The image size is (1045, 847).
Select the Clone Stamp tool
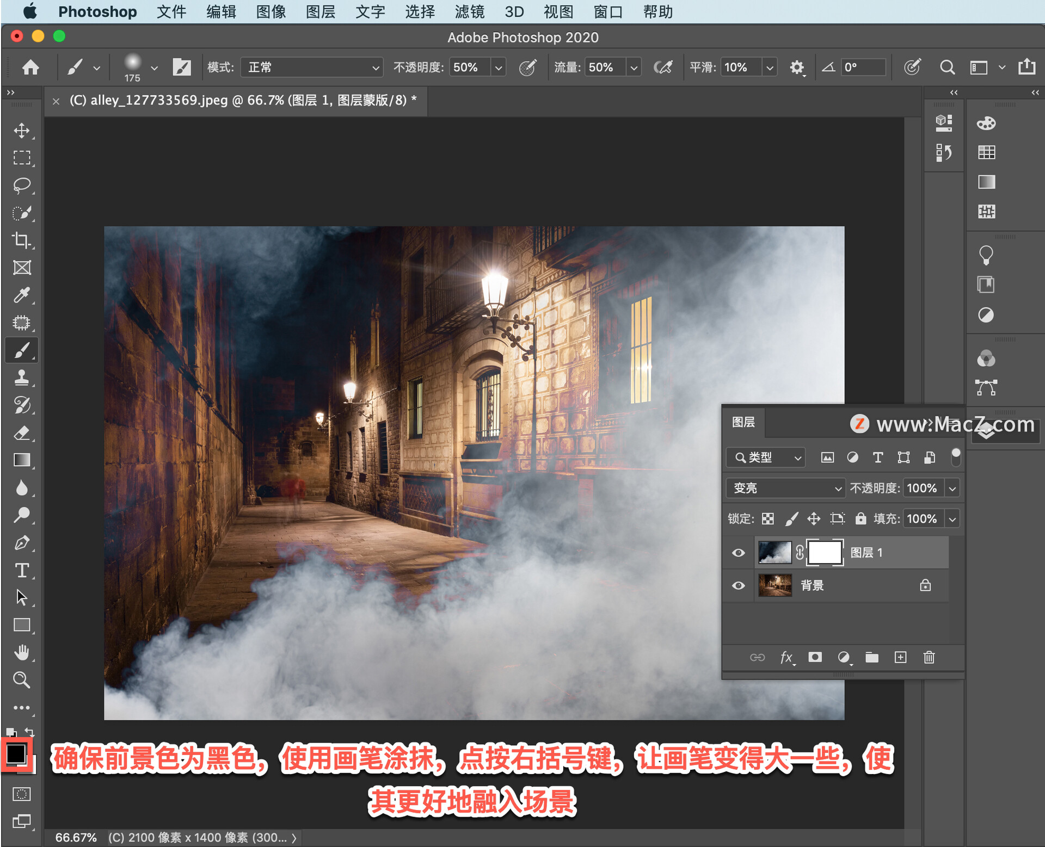22,378
